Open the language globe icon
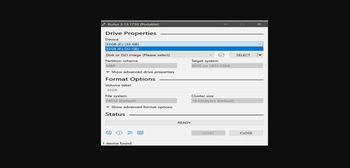Image resolution: width=350 pixels, height=168 pixels. coord(108,133)
